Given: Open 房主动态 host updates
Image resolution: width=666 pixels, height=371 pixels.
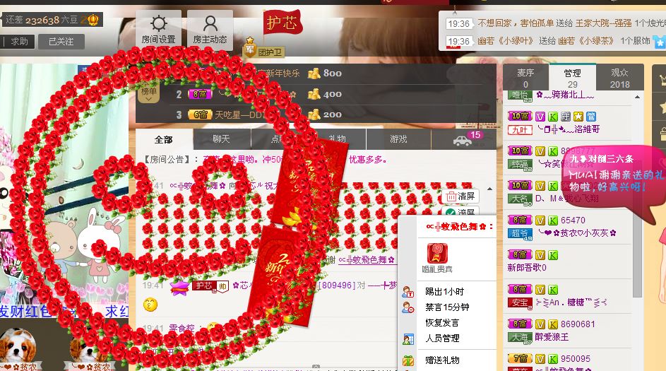Looking at the screenshot, I should 210,30.
